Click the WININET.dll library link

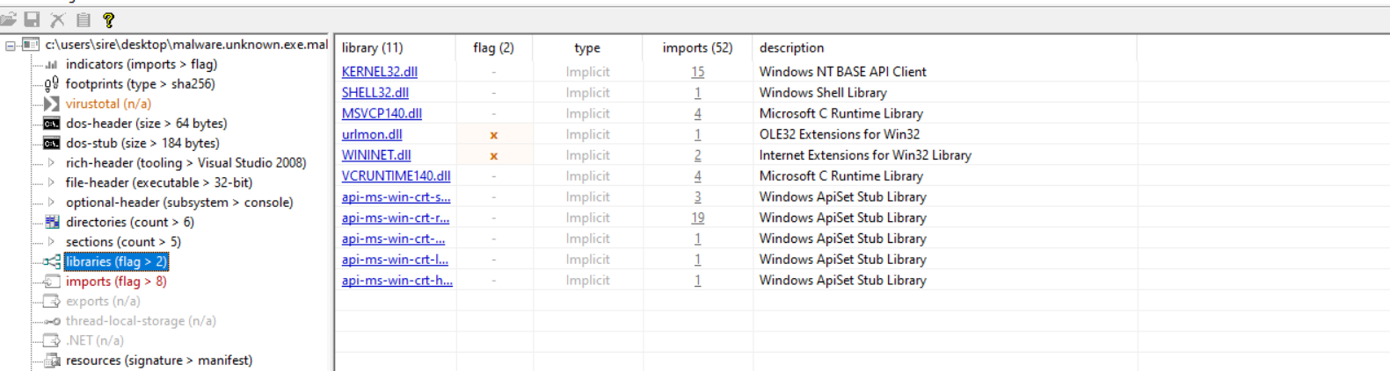click(375, 155)
